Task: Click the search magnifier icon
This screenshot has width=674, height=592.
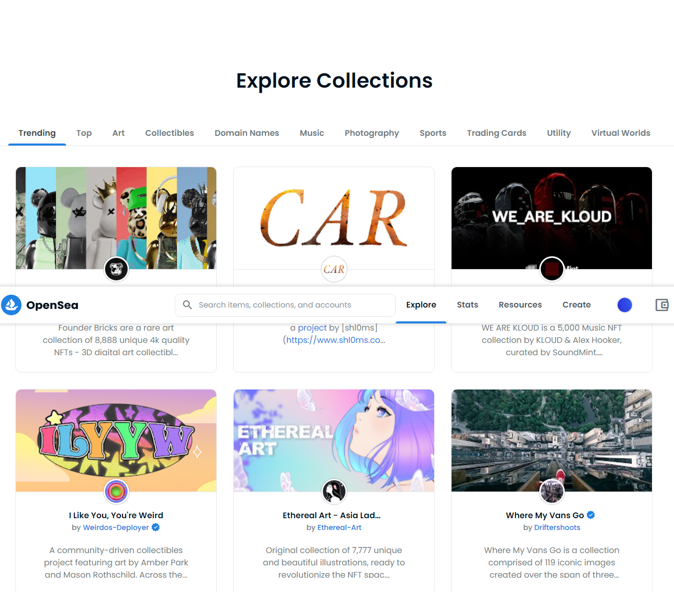Action: pyautogui.click(x=188, y=305)
